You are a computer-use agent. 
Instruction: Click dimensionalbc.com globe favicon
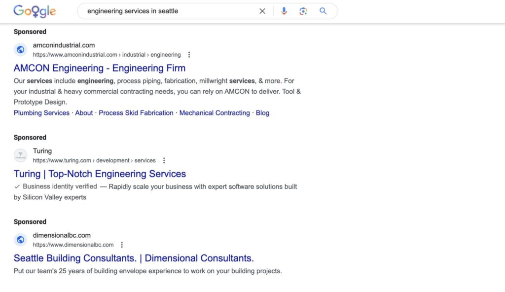pos(20,240)
